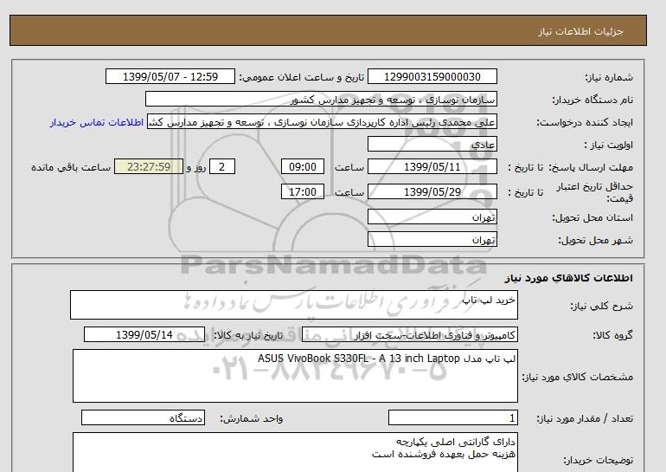Select the delivery province field تهران
This screenshot has height=472, width=666.
(432, 217)
